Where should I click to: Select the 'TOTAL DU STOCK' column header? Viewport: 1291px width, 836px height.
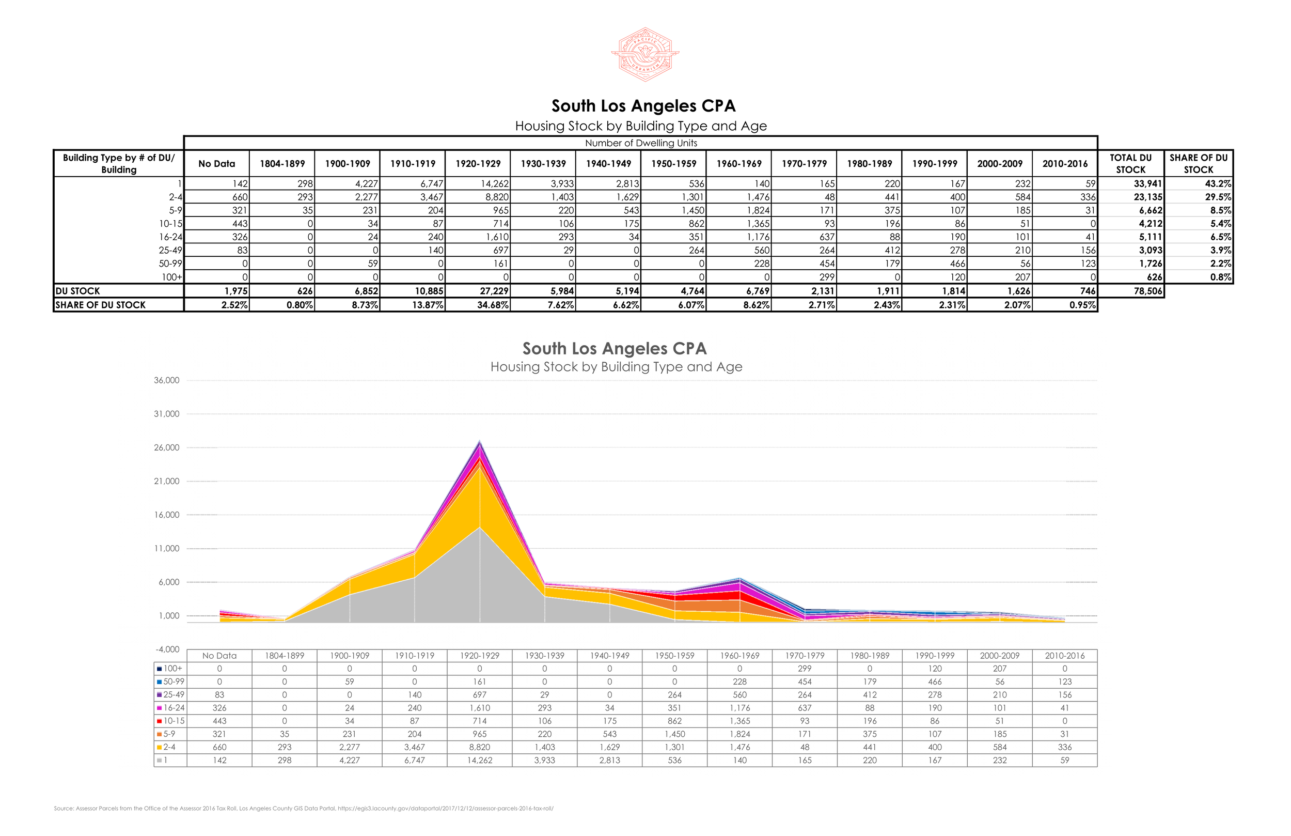coord(1130,163)
